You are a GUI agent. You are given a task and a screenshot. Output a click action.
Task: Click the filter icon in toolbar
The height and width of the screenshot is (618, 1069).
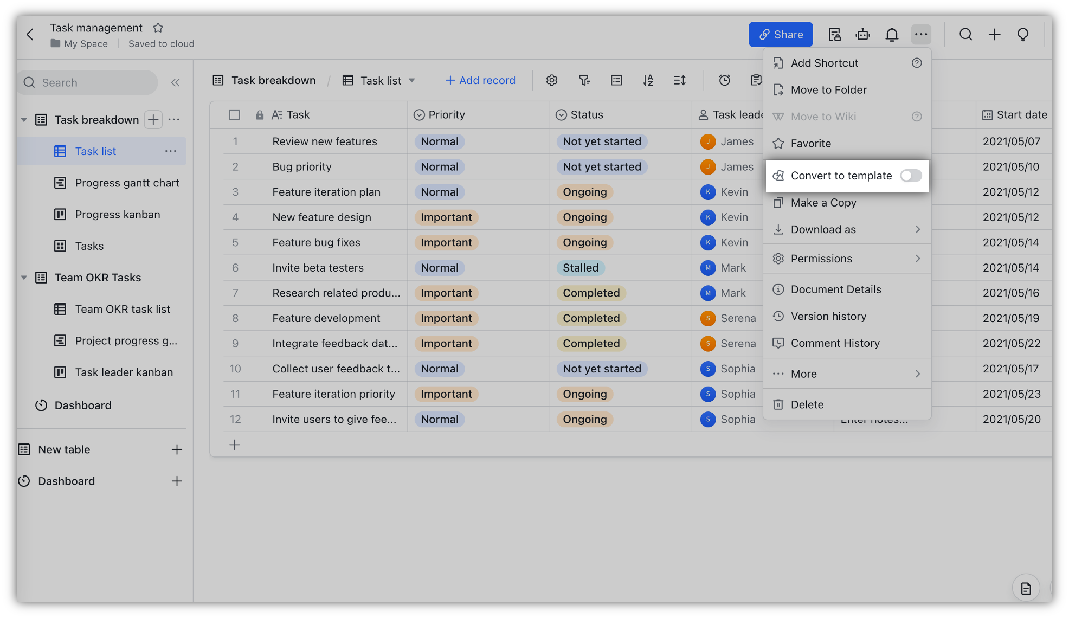(x=584, y=80)
